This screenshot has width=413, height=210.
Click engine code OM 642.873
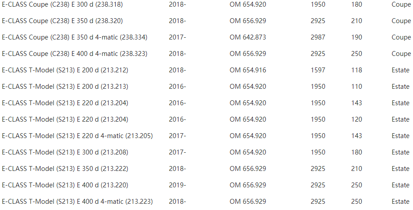[248, 37]
